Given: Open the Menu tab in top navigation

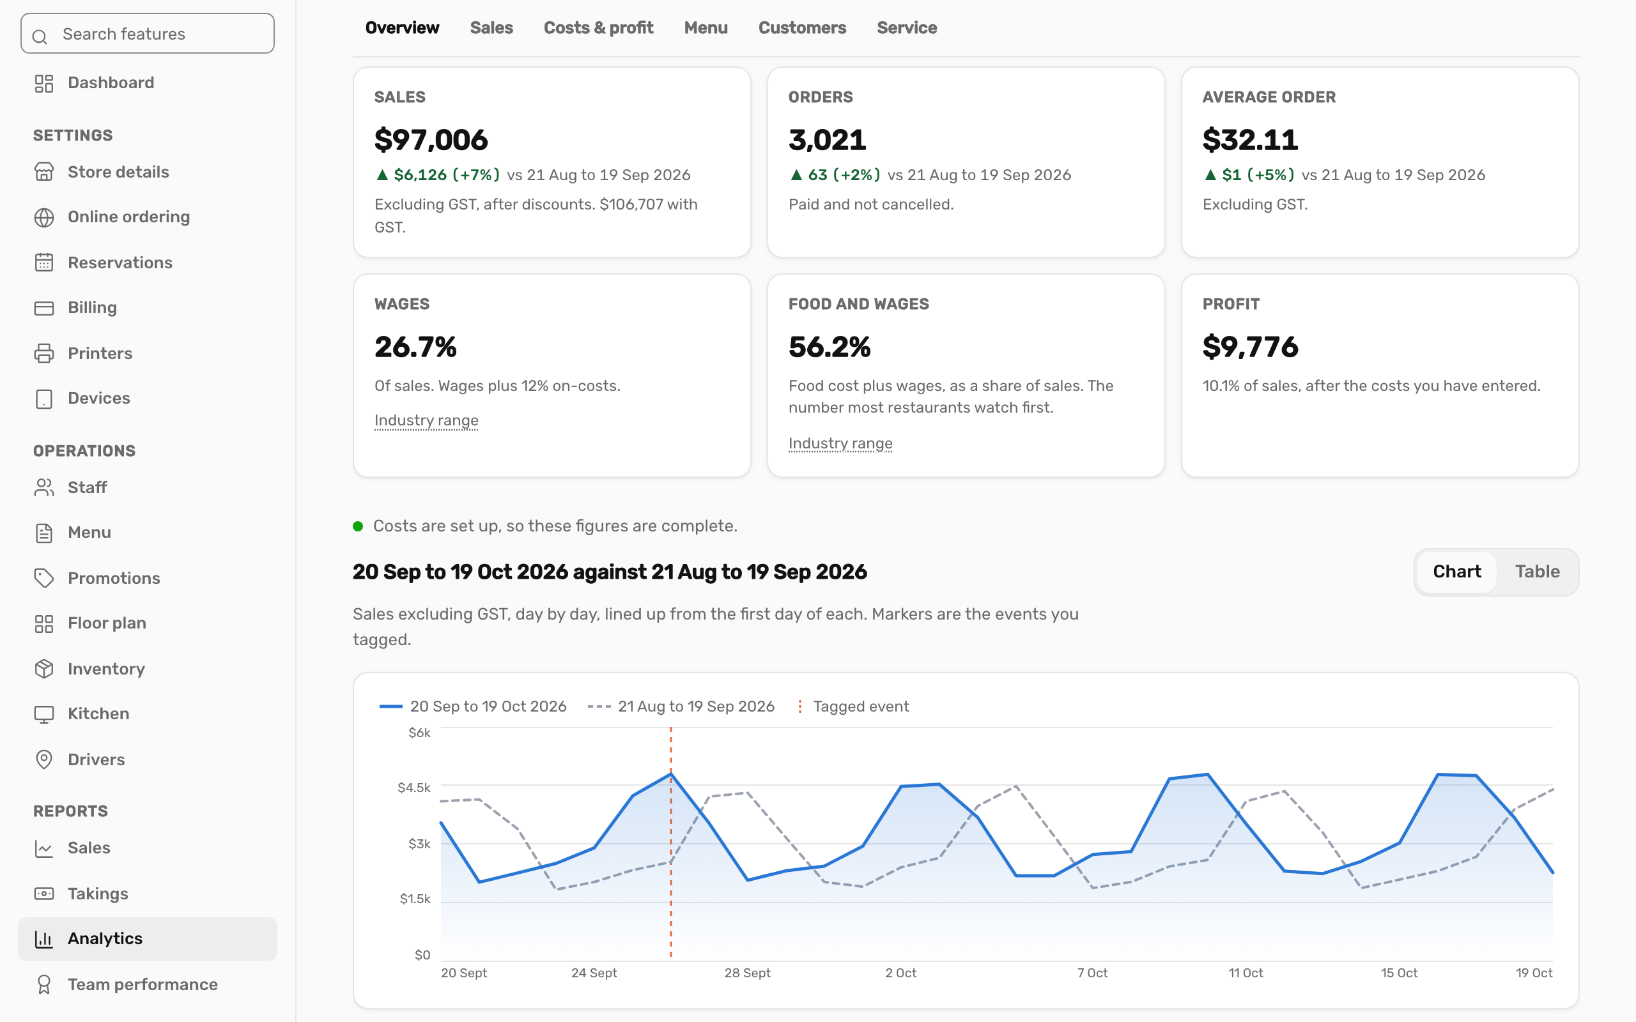Looking at the screenshot, I should tap(706, 27).
